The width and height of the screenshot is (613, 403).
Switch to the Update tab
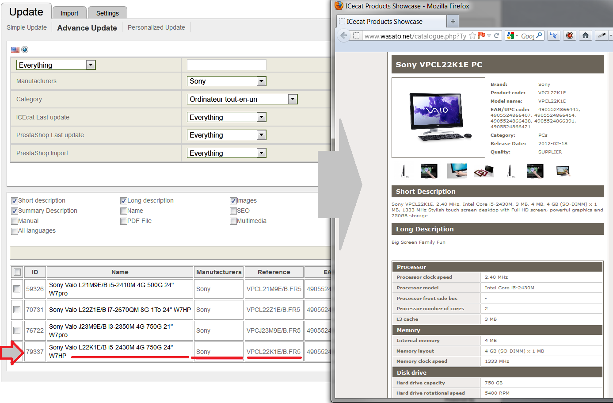point(26,12)
